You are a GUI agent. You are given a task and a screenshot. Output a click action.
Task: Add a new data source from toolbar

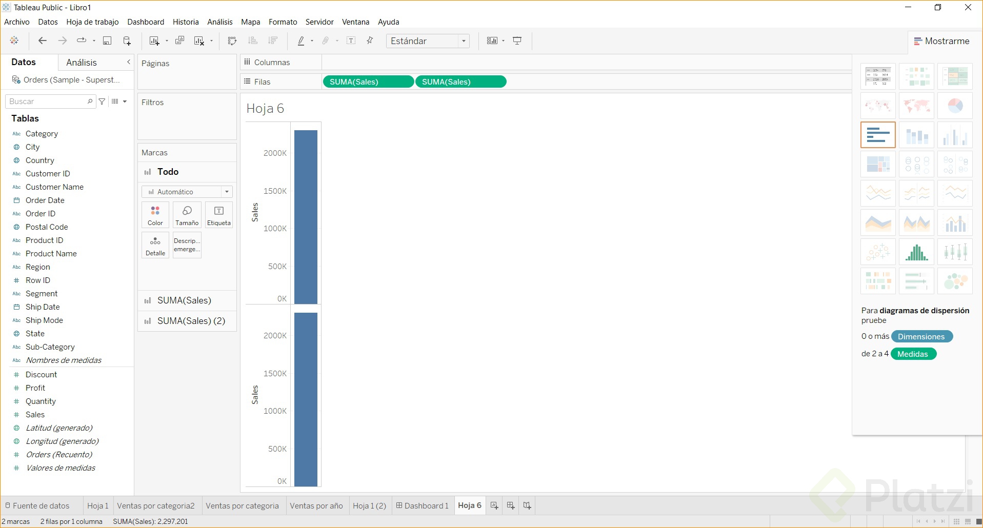pos(127,41)
